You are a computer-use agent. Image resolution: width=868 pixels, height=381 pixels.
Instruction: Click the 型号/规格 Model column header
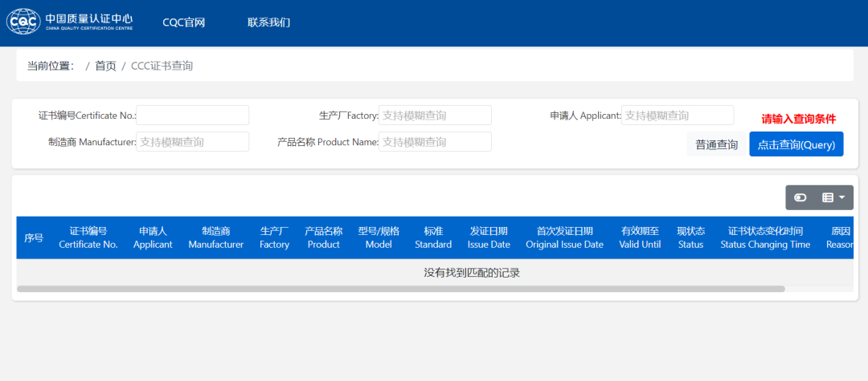coord(379,238)
